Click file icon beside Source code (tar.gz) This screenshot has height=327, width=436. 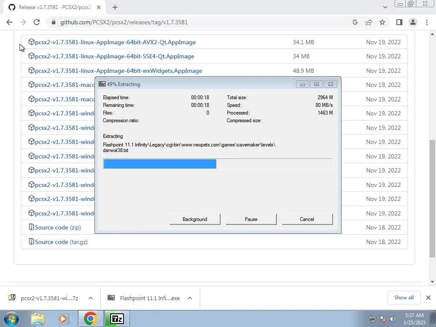(x=31, y=242)
